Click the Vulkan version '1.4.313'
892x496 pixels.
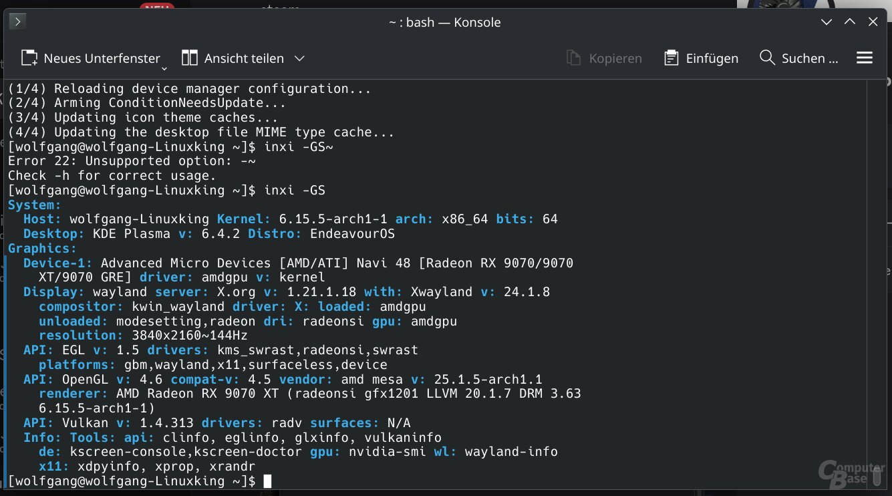pos(166,423)
